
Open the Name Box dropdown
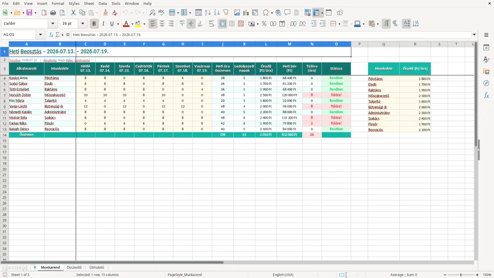(41, 35)
